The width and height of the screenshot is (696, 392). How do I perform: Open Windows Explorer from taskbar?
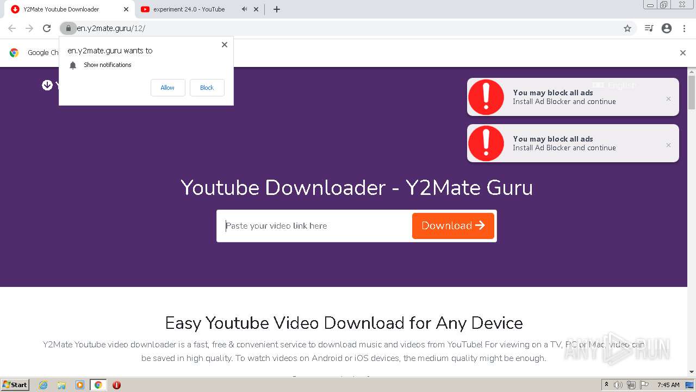pyautogui.click(x=61, y=385)
